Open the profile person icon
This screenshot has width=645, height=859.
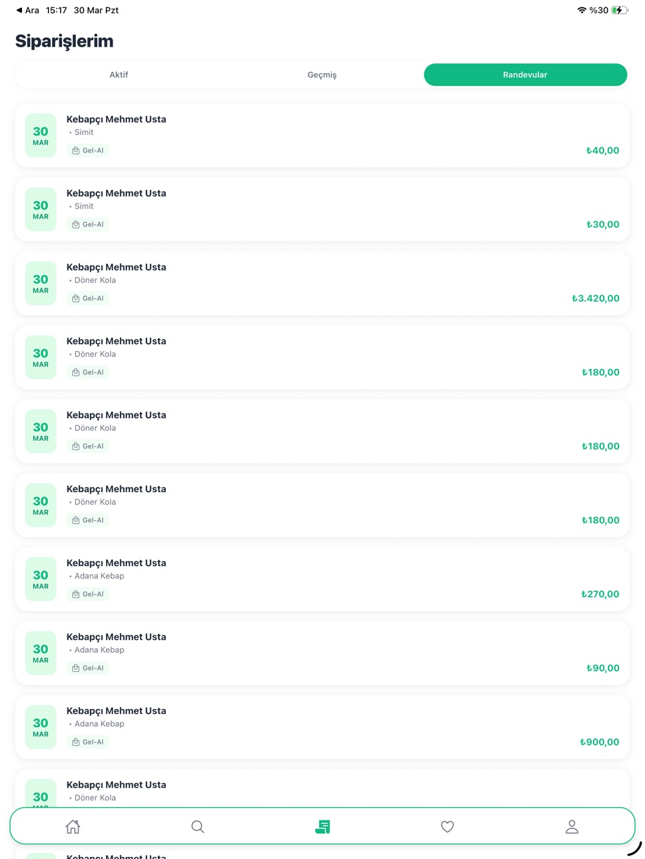[572, 826]
